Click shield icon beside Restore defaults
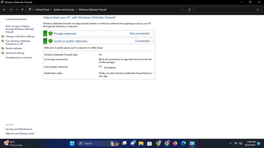This screenshot has height=148, width=264. (3, 48)
